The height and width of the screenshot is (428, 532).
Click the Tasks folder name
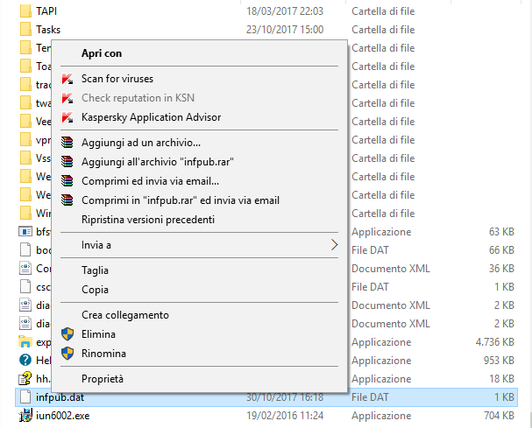48,30
